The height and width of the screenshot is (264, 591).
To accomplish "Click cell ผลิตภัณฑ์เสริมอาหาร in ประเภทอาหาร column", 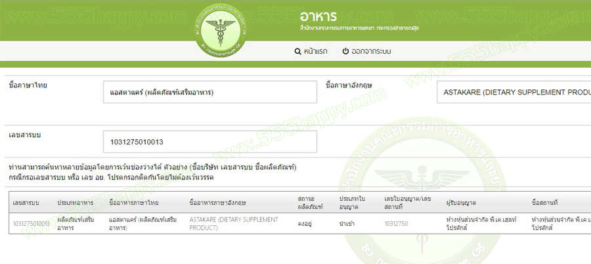I will point(76,224).
